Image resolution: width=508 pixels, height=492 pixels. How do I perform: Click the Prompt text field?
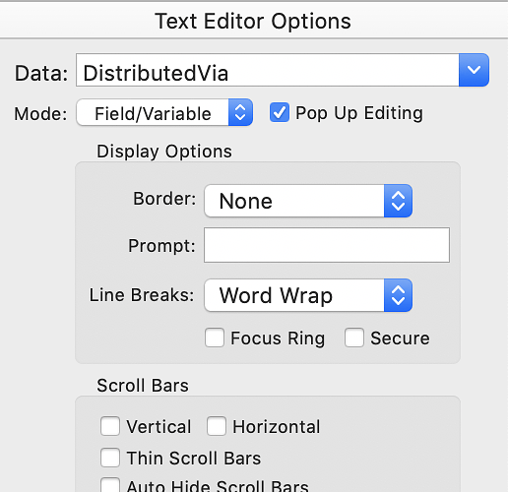327,245
